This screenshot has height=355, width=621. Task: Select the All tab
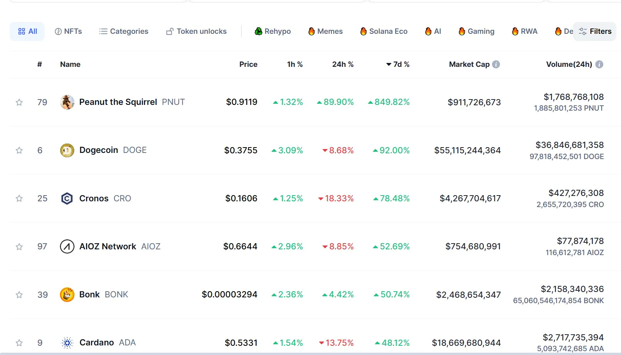pos(27,32)
